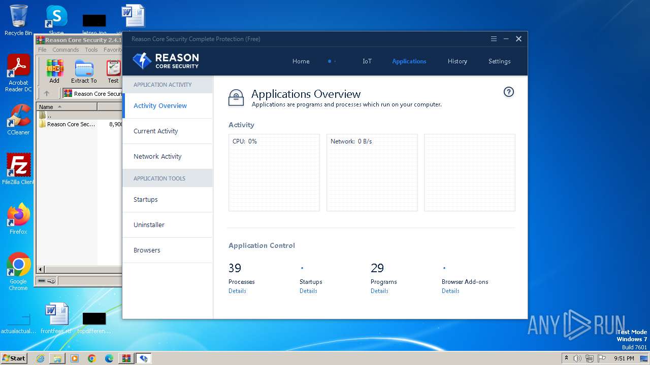Click Details link under Processes

pos(237,291)
